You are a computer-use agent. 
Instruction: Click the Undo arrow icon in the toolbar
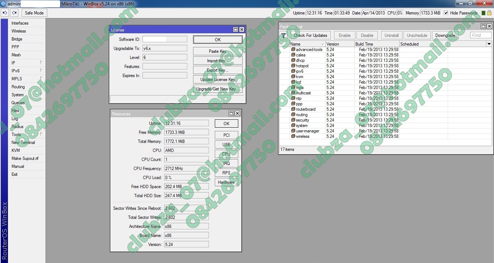tap(5, 13)
